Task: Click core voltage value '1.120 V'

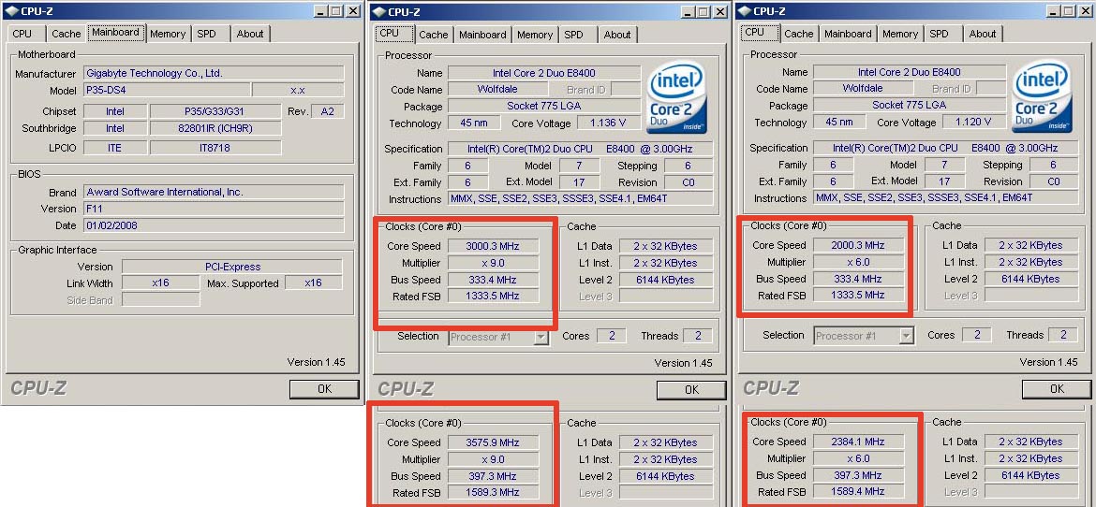Action: coord(973,123)
